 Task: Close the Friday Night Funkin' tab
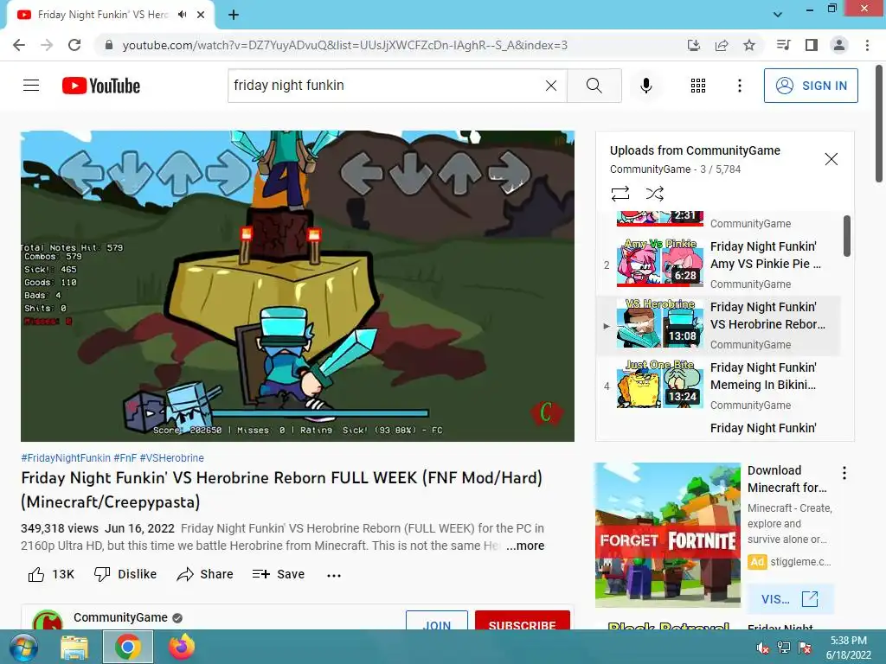click(201, 15)
